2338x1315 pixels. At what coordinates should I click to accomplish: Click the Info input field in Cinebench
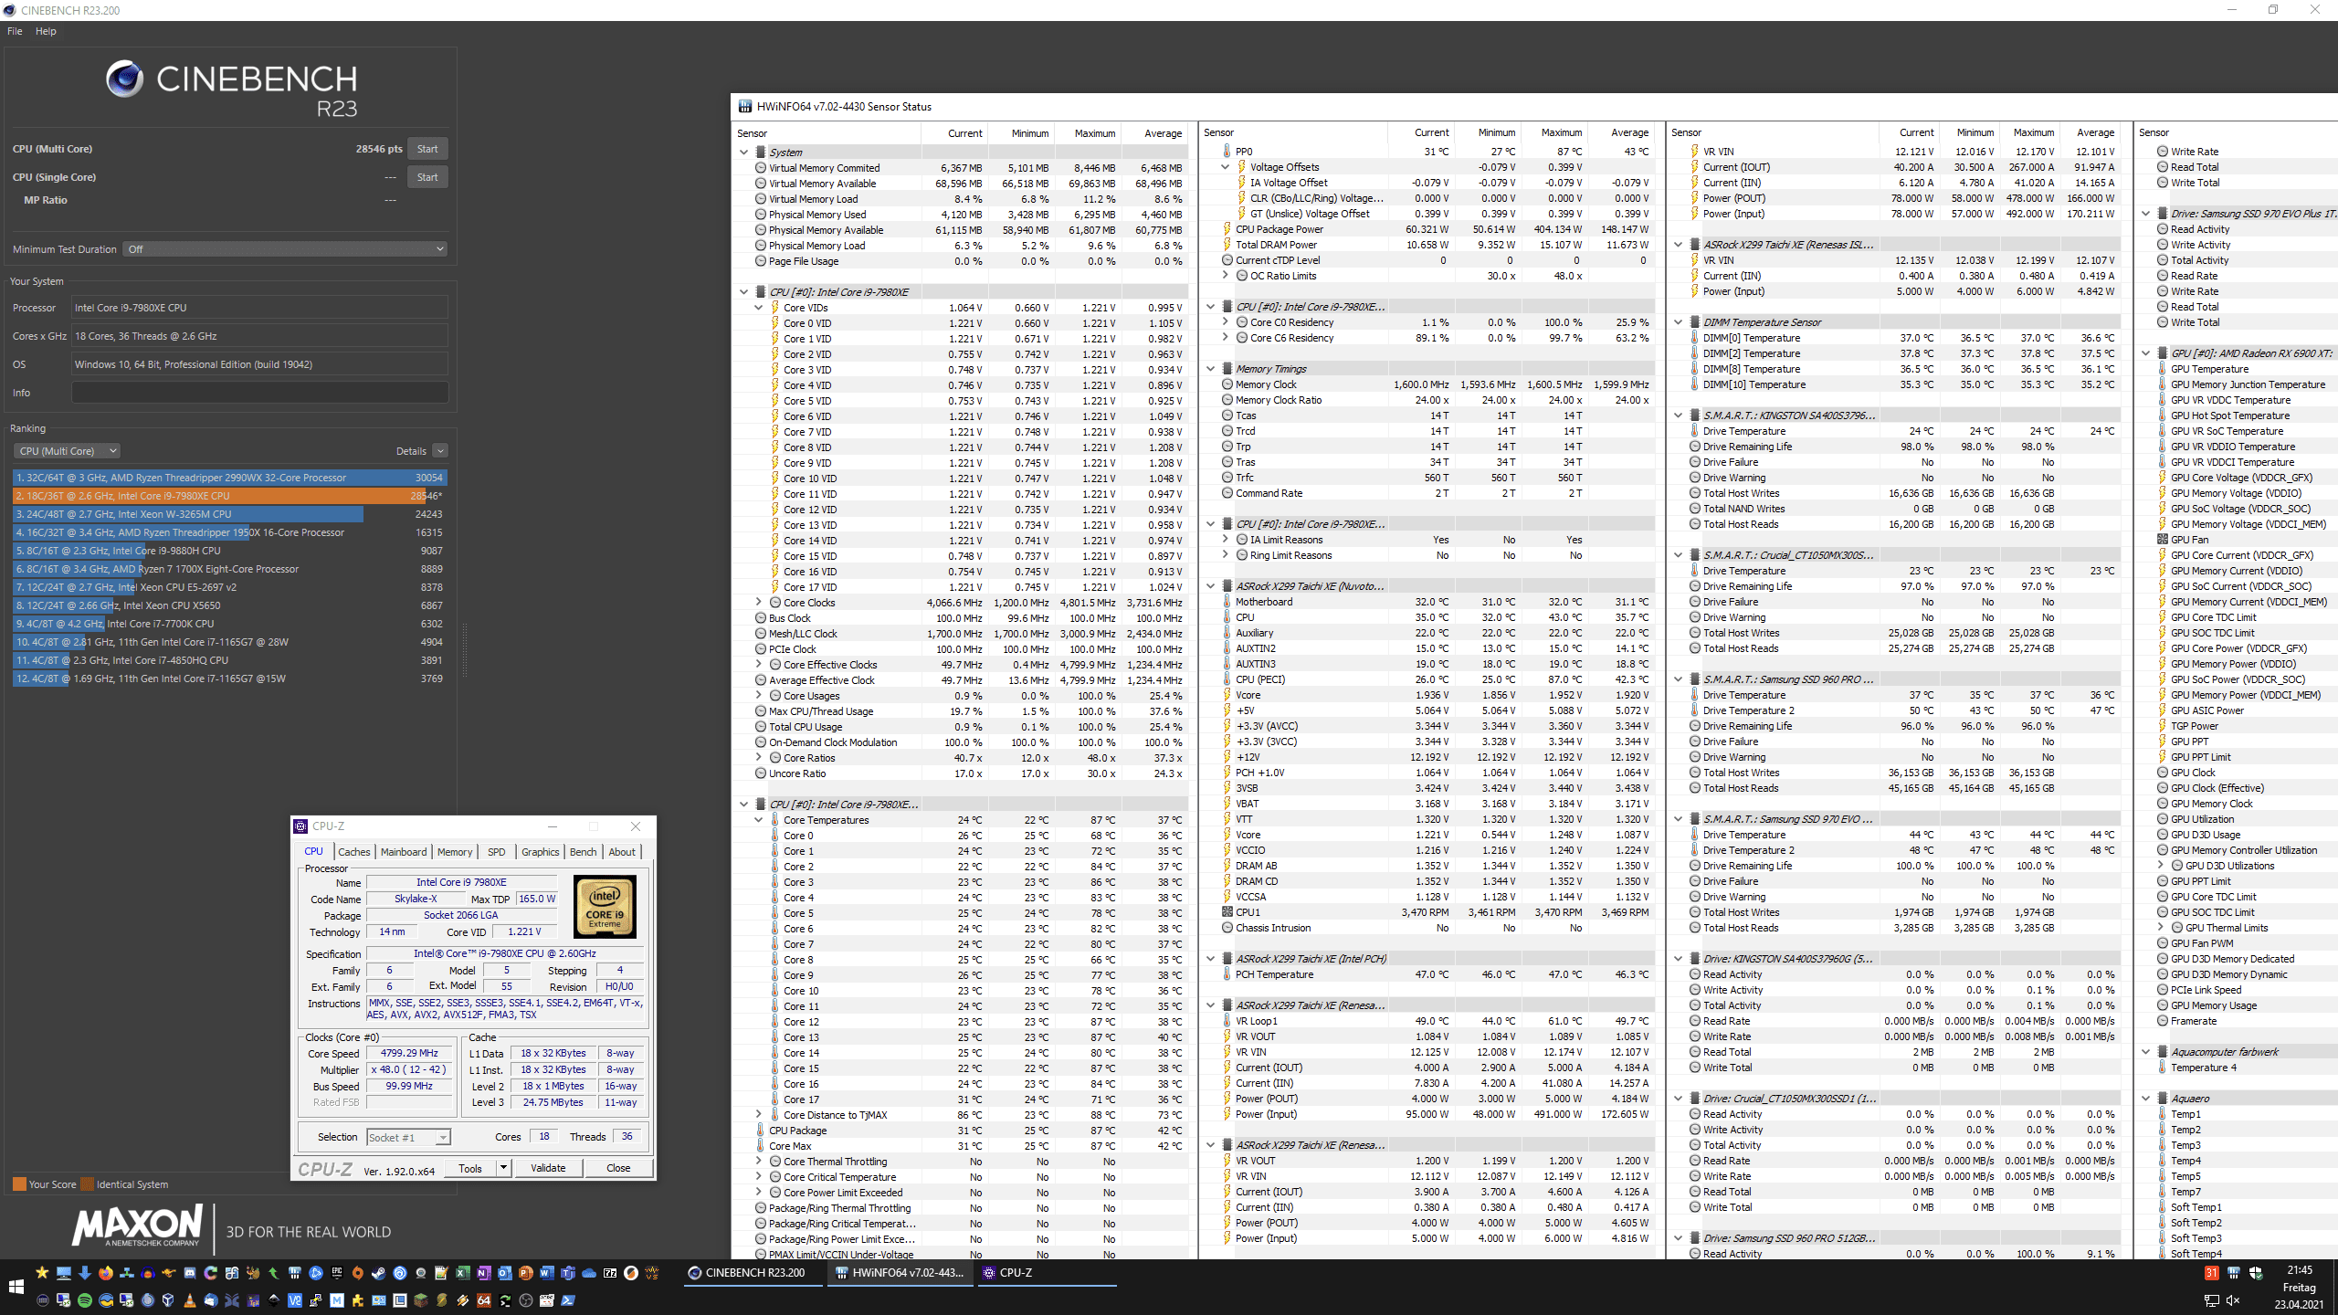coord(259,393)
